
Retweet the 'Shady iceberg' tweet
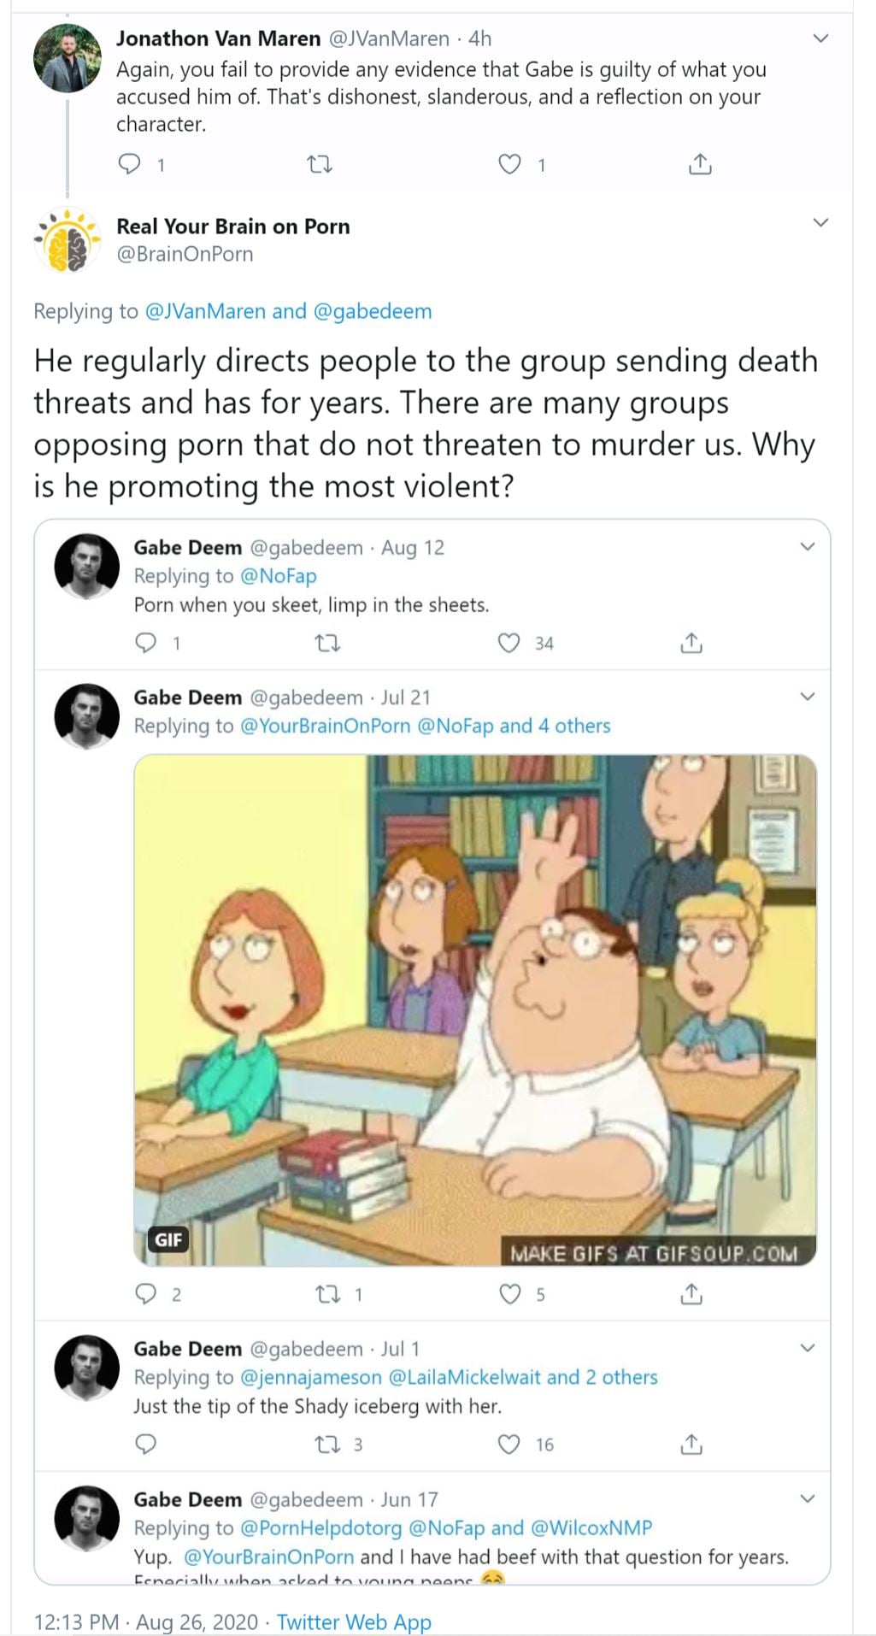click(x=328, y=1445)
